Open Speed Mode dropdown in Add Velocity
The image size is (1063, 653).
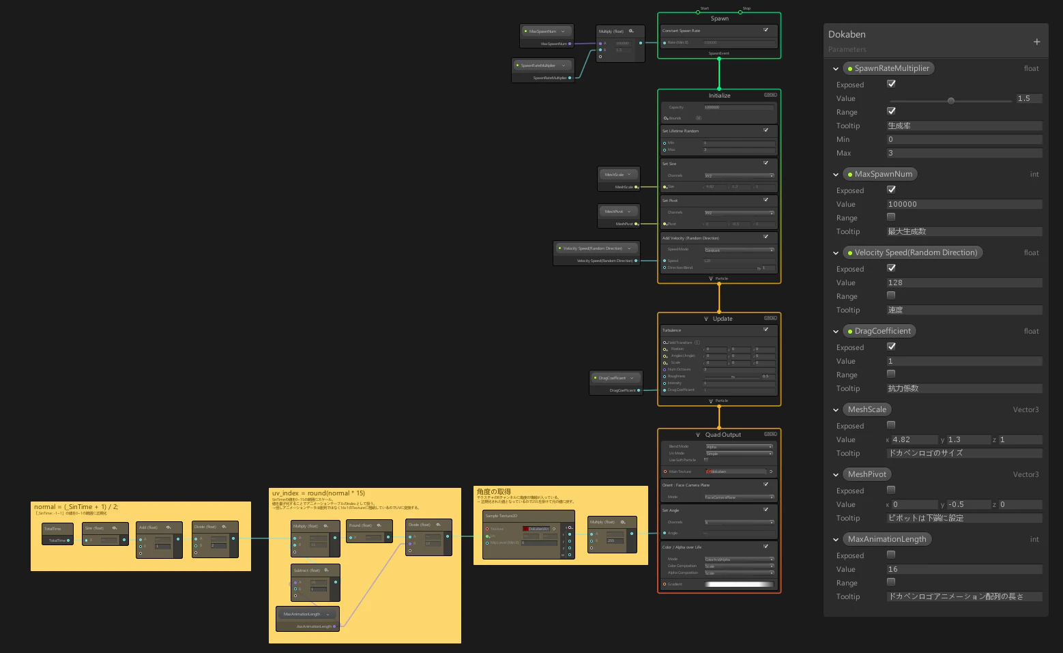[739, 250]
